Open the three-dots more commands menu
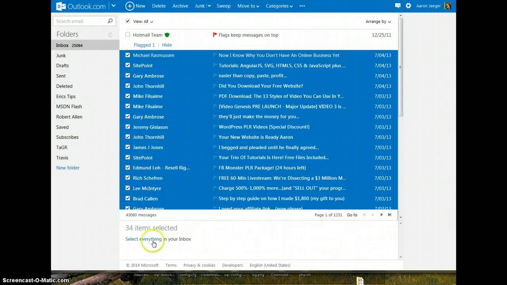Screen dimensions: 507x285 302,6
